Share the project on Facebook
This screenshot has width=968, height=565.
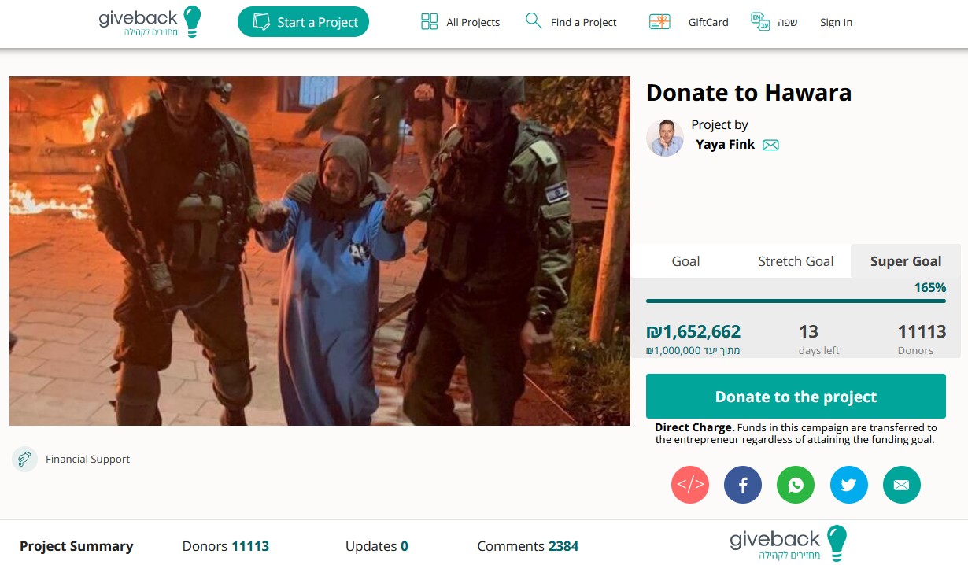(x=743, y=485)
